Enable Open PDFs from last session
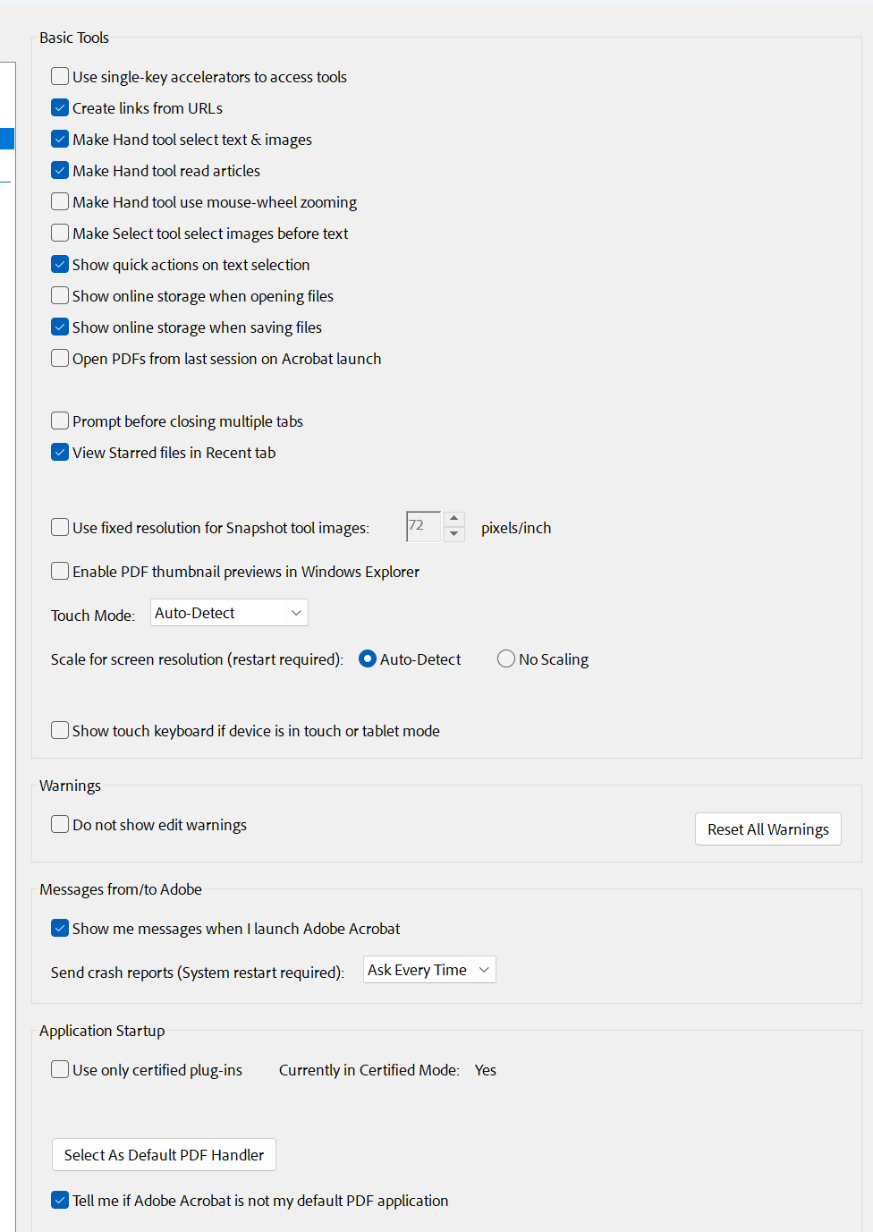The image size is (873, 1232). tap(60, 358)
